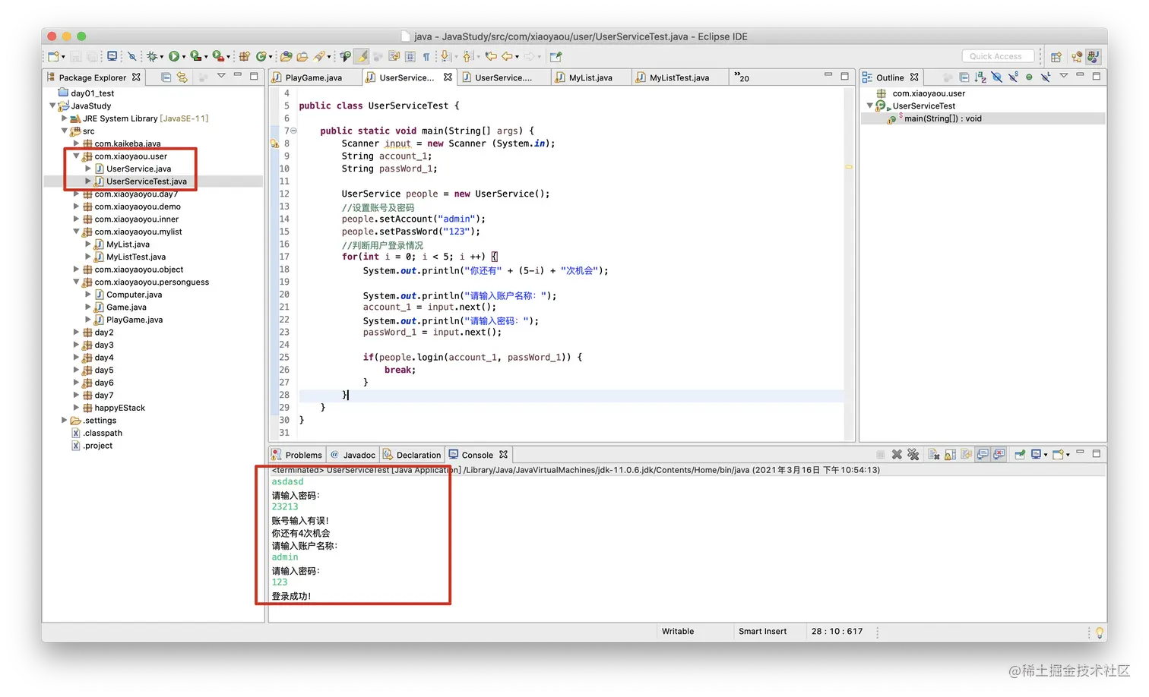Switch to MyList.java editor tab
Screen dimensions: 1149x697
pos(590,77)
